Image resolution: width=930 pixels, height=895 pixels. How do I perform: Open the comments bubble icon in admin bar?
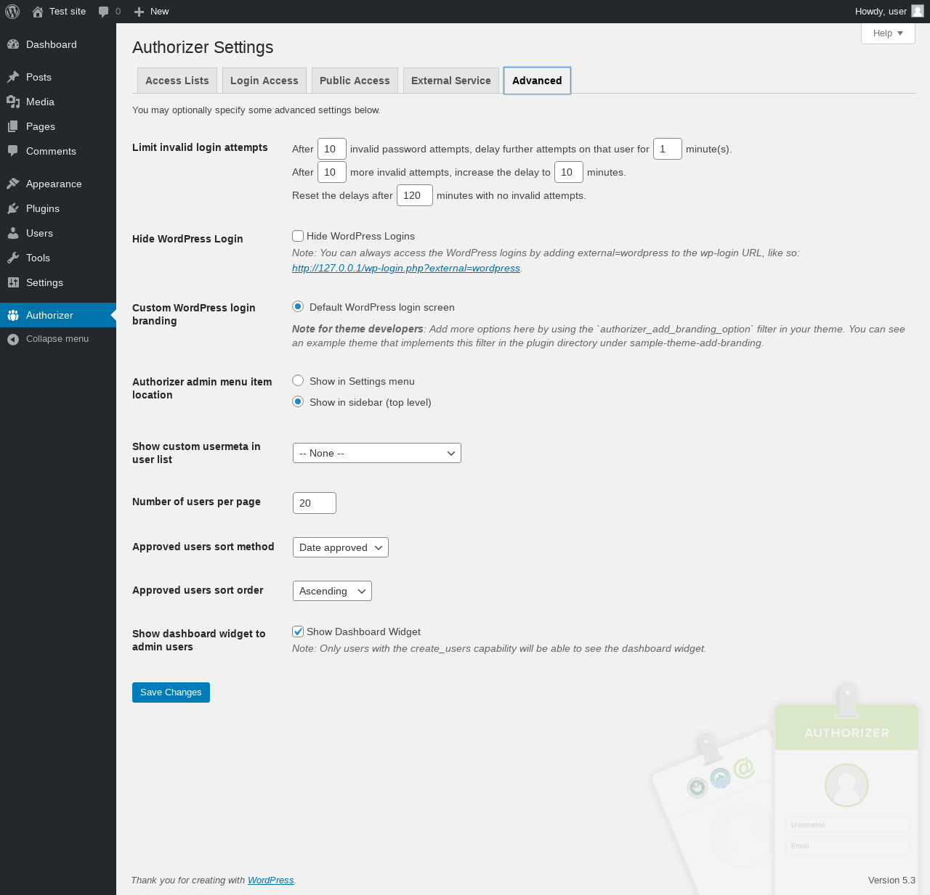pyautogui.click(x=104, y=12)
